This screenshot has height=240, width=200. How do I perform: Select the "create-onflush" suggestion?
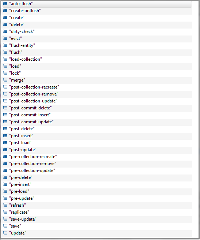[x=97, y=11]
